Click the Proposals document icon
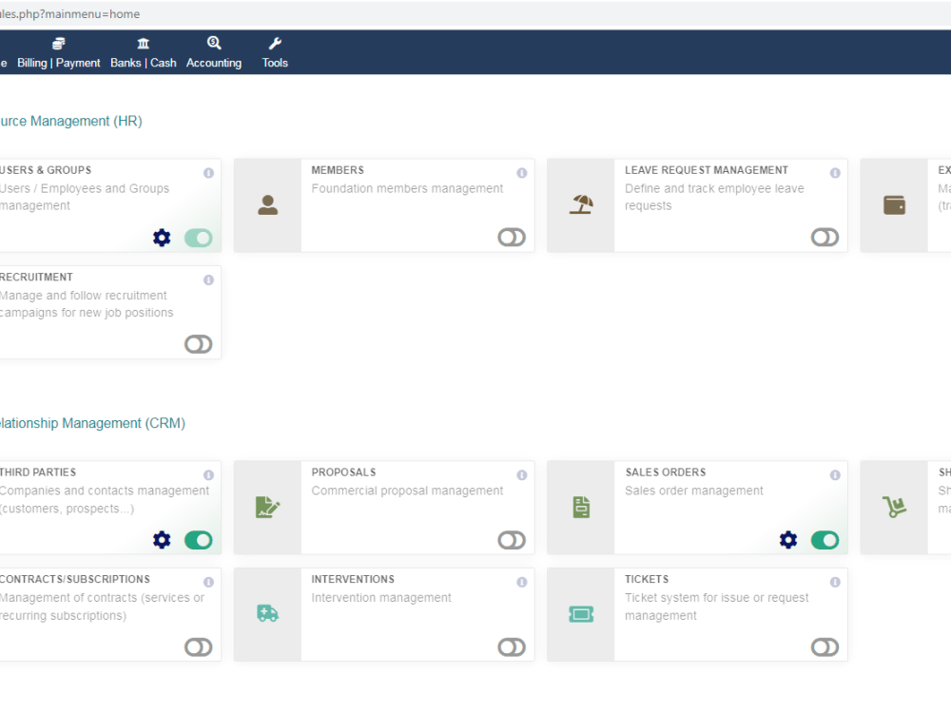This screenshot has width=951, height=713. (266, 507)
